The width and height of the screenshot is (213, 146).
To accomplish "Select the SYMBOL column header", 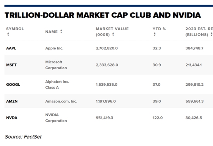I will (x=15, y=29).
